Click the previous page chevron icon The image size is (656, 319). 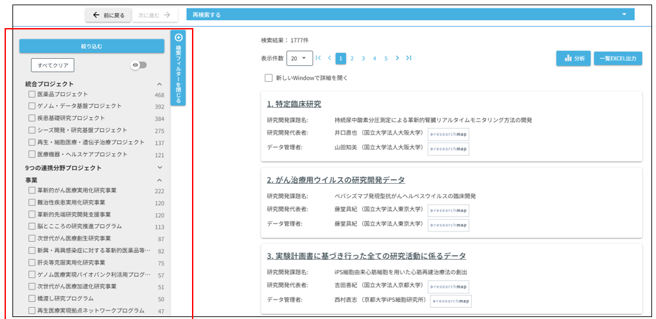pyautogui.click(x=330, y=58)
